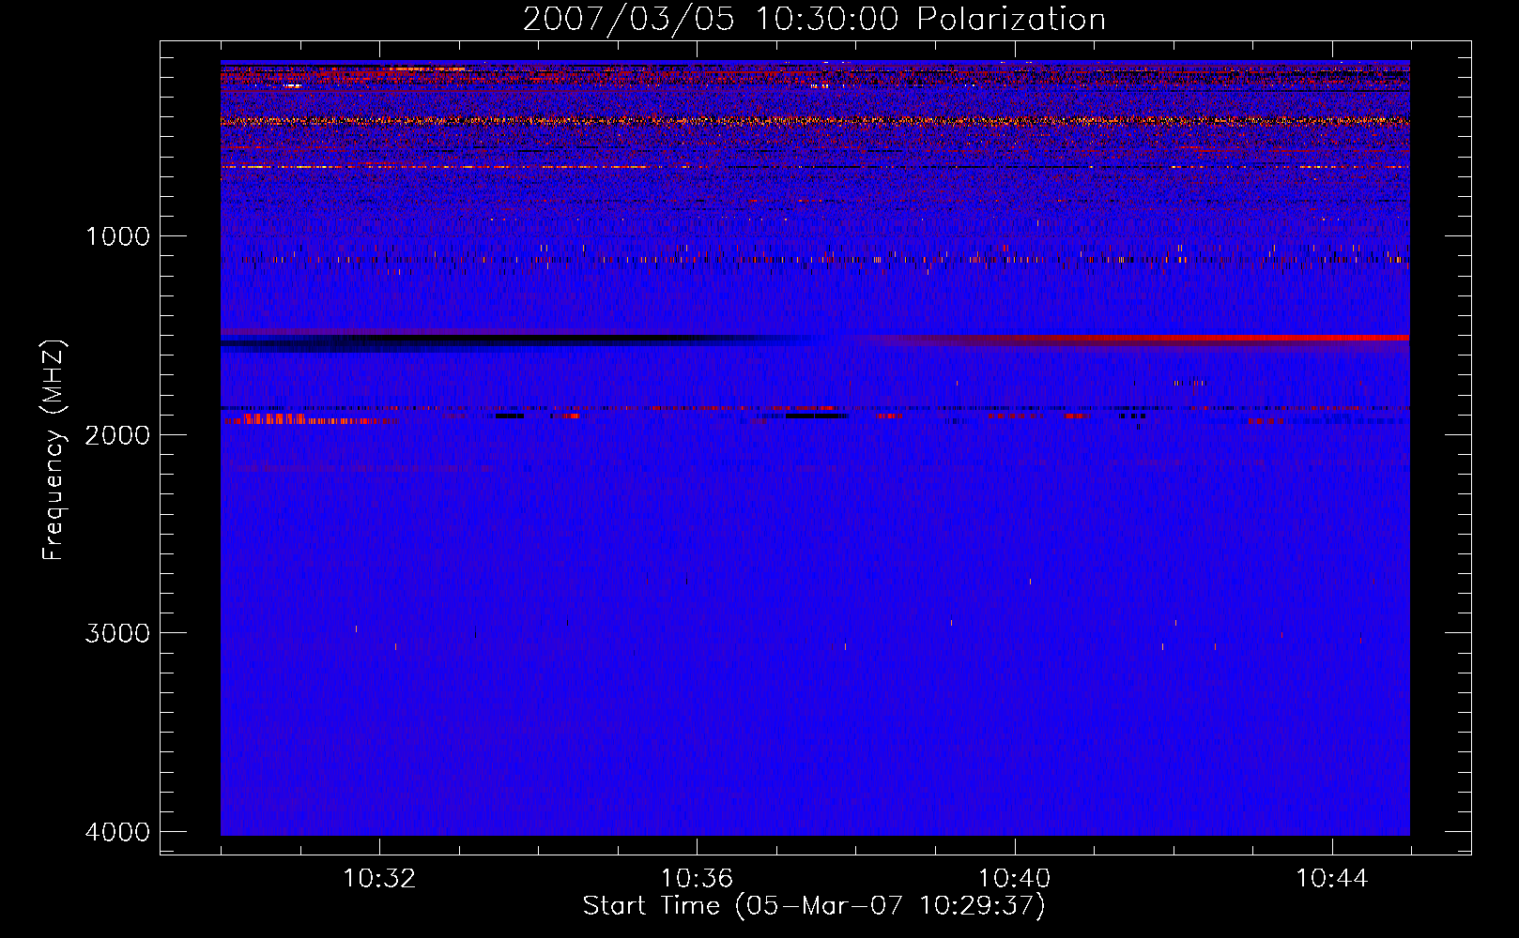Click the 10:32 time tick label
The width and height of the screenshot is (1519, 938).
(x=379, y=879)
